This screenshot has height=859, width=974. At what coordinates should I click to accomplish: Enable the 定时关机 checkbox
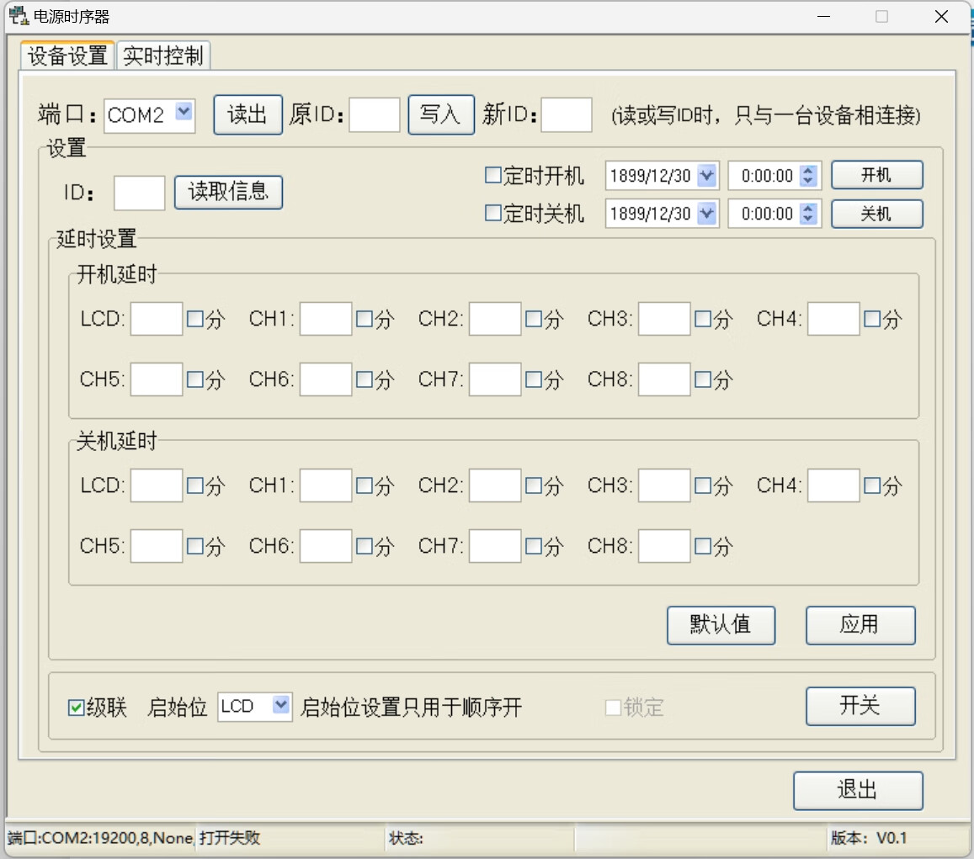(x=493, y=214)
